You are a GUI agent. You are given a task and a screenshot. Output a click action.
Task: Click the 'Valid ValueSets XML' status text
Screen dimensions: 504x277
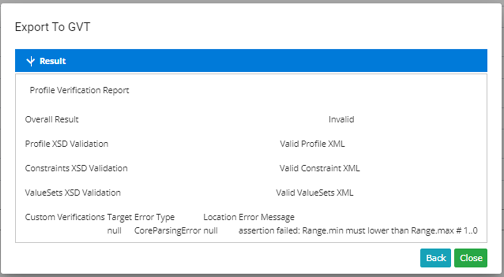click(x=314, y=192)
